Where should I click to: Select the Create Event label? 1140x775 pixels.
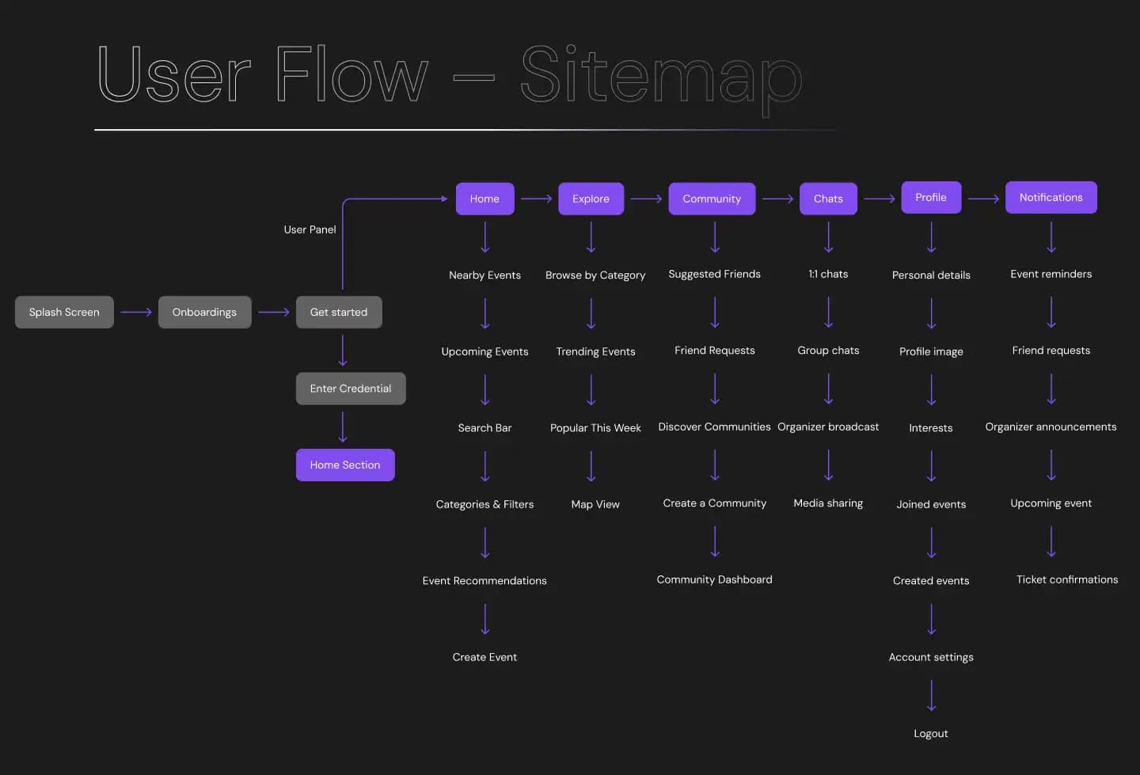(484, 657)
